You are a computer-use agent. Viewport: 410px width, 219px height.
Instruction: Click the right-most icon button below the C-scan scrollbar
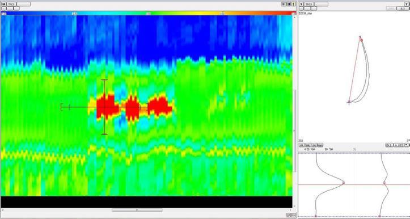[294, 215]
